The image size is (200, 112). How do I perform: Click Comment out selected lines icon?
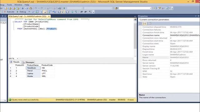[x=72, y=12]
